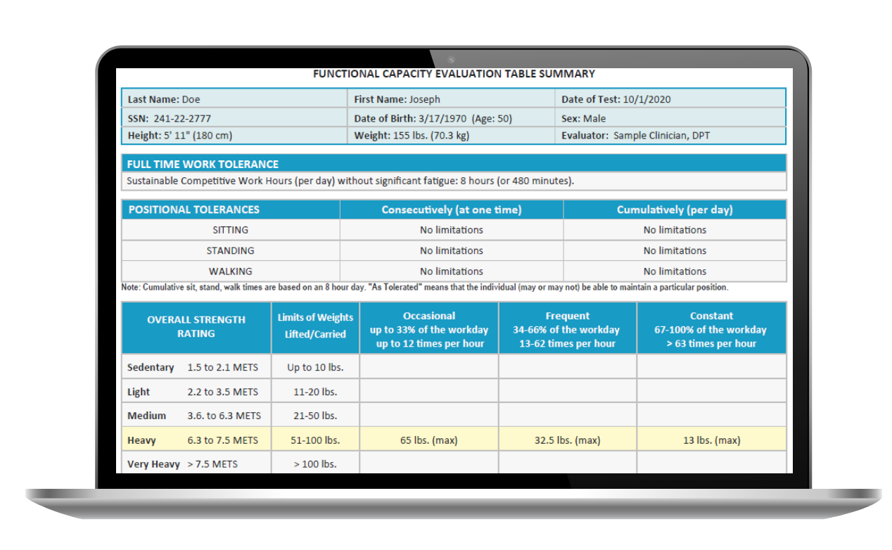The height and width of the screenshot is (550, 892).
Task: Click the 'Up to 10 lbs.' cell
Action: coord(315,367)
